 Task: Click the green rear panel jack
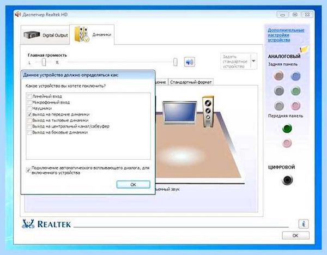click(x=296, y=91)
